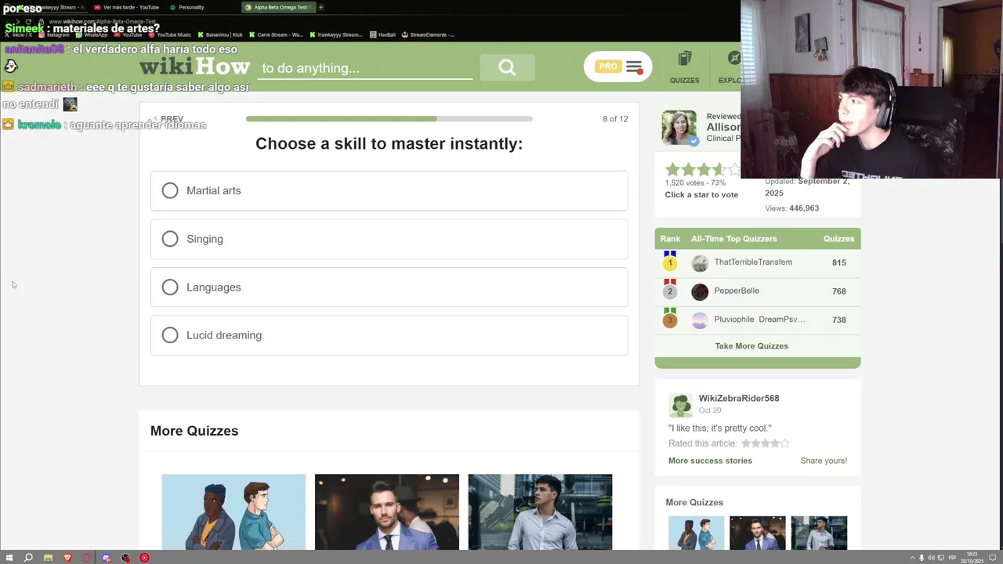Open the HaxBall bookmark
The width and height of the screenshot is (1003, 564).
(383, 34)
